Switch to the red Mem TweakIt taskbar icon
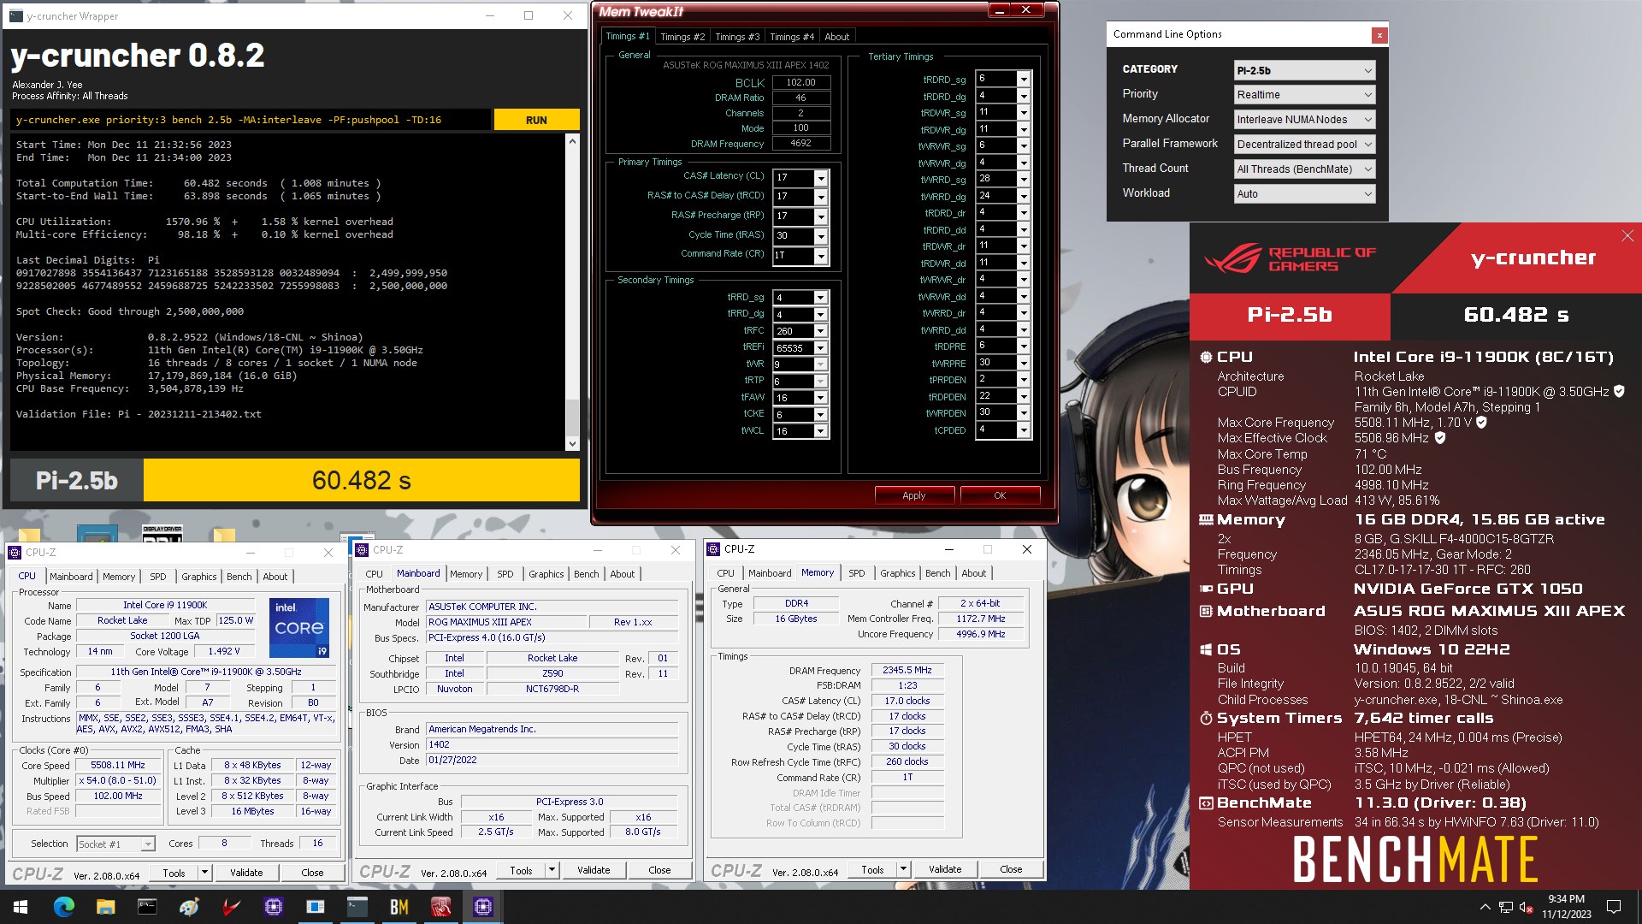The height and width of the screenshot is (924, 1642). 440,906
